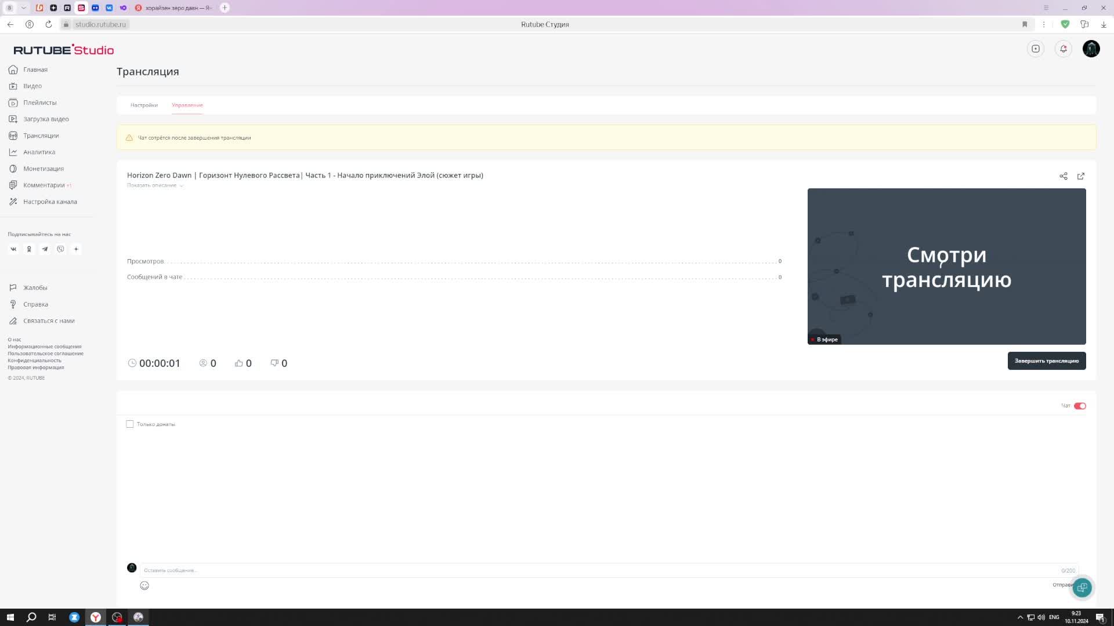The height and width of the screenshot is (626, 1114).
Task: Open the Настройка канала wand icon
Action: 13,202
